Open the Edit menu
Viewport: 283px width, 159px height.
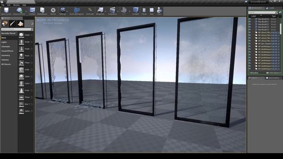click(x=8, y=5)
